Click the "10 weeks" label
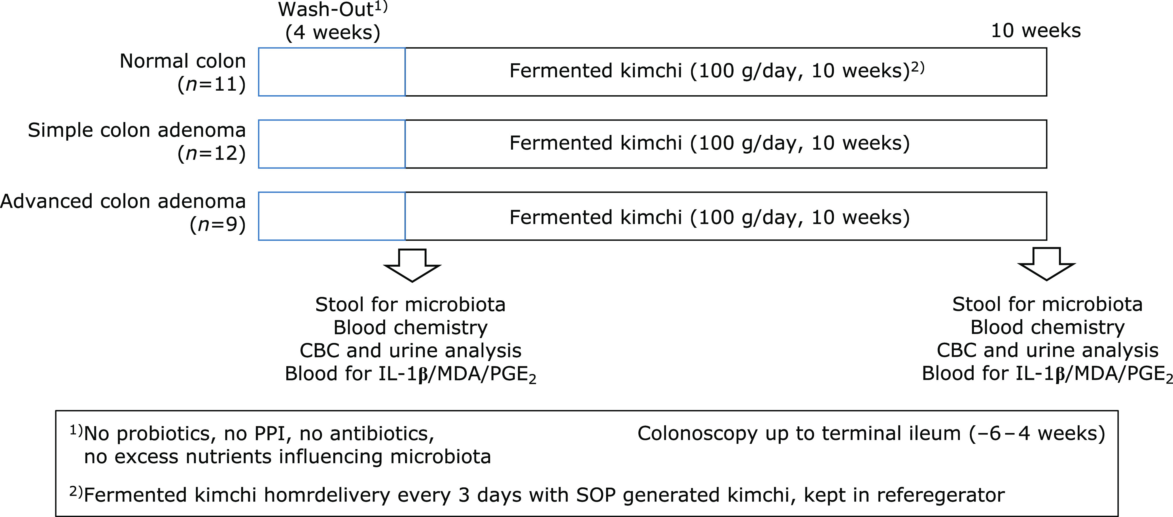This screenshot has width=1173, height=517. click(x=1035, y=31)
